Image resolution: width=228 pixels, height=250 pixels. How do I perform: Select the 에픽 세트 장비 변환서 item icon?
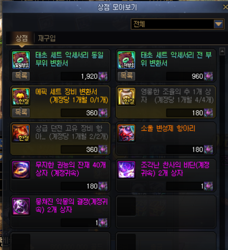click(x=21, y=97)
